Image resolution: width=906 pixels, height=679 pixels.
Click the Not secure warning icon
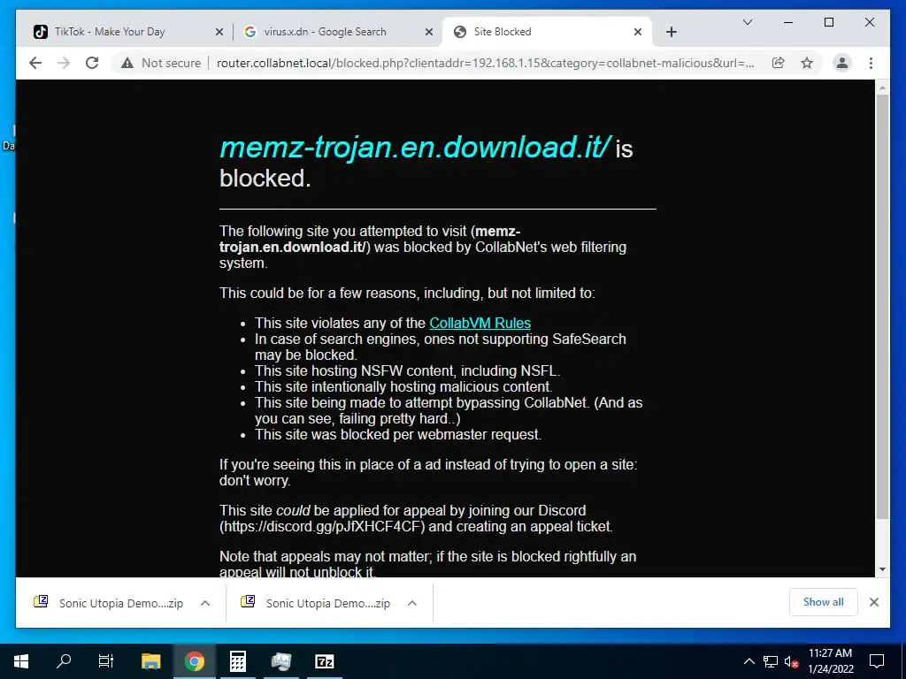[x=127, y=63]
